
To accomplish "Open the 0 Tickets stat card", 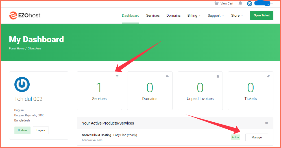I will (250, 91).
